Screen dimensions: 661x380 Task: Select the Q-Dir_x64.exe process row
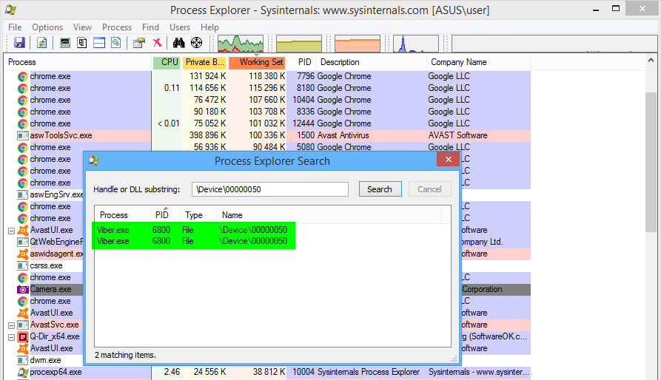click(48, 336)
